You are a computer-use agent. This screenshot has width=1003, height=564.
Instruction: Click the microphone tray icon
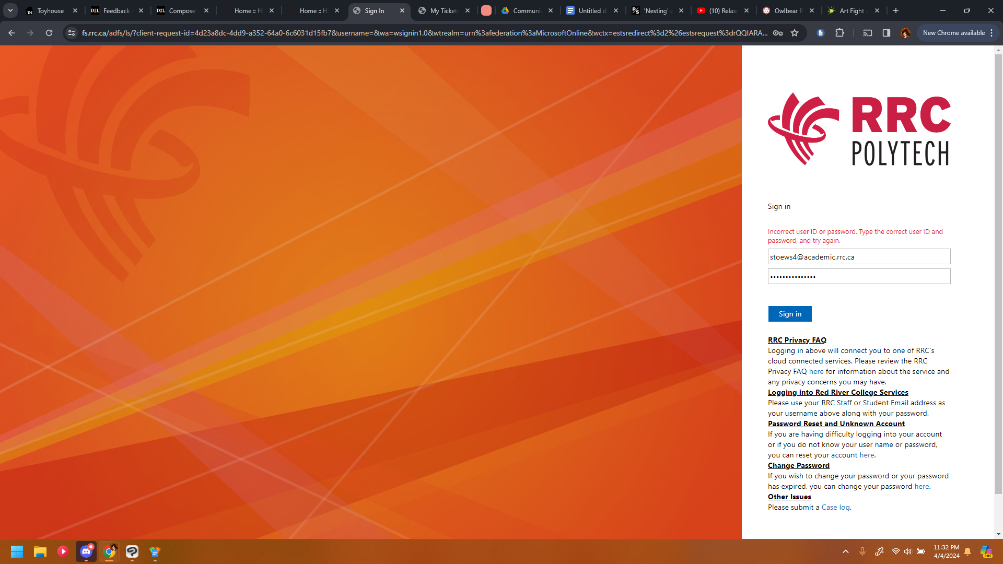click(862, 551)
